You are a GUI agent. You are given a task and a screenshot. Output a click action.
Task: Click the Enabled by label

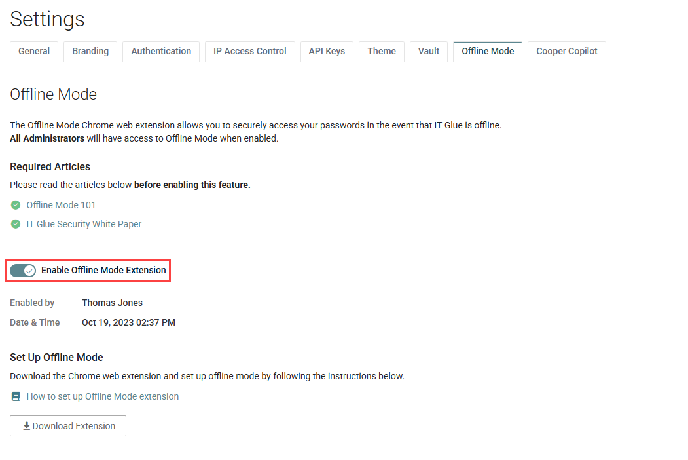pos(32,303)
